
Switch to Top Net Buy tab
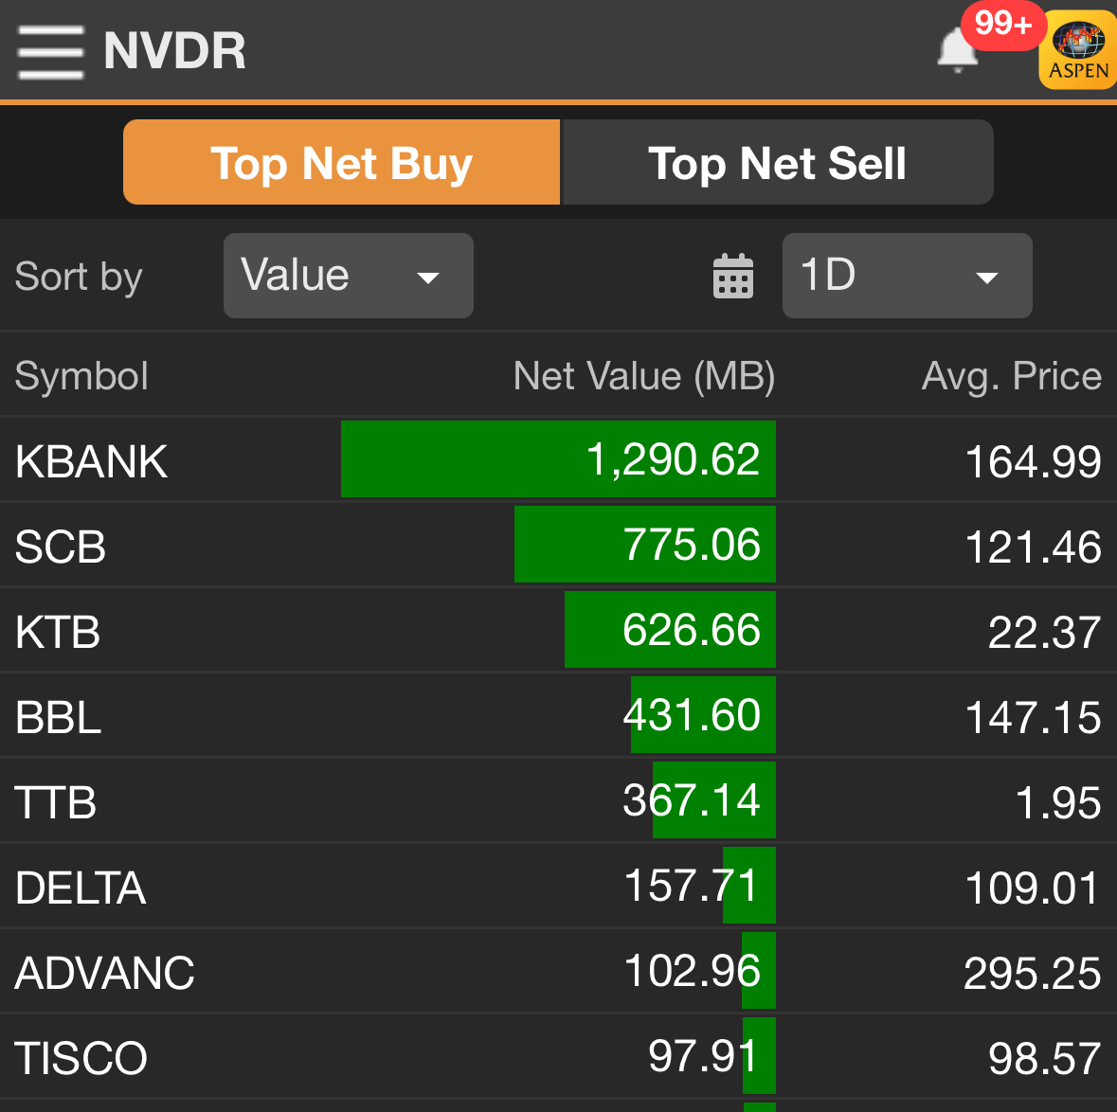coord(341,163)
